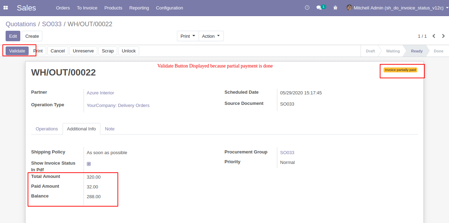
Task: Open the Orders menu
Action: click(63, 8)
